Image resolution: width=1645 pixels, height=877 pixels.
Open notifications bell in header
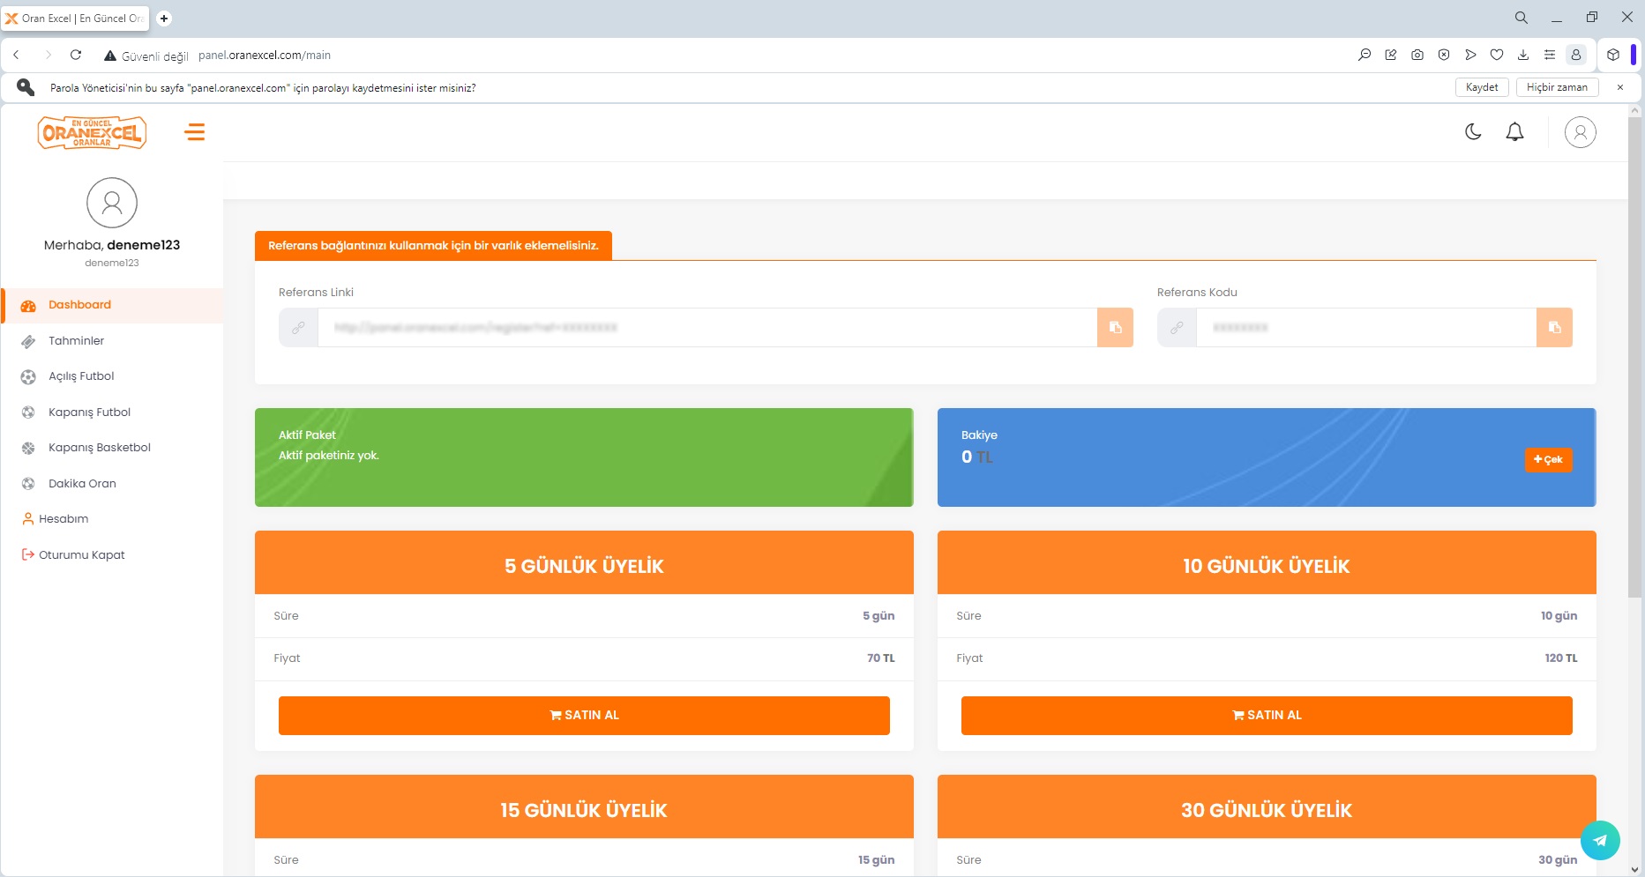1514,132
